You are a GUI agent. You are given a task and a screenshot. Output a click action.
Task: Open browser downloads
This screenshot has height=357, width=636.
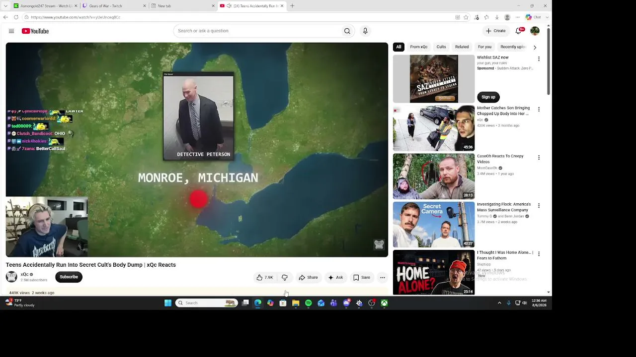tap(496, 17)
